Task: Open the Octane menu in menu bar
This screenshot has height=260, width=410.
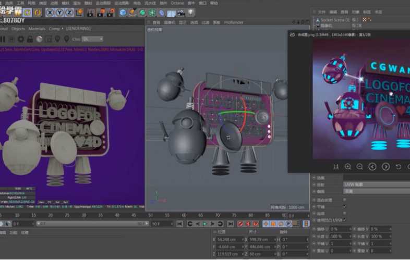Action: (177, 3)
